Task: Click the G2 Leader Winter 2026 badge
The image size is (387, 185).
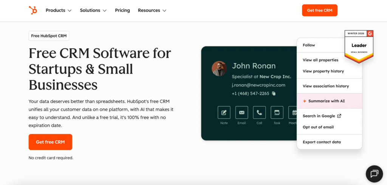Action: (359, 46)
